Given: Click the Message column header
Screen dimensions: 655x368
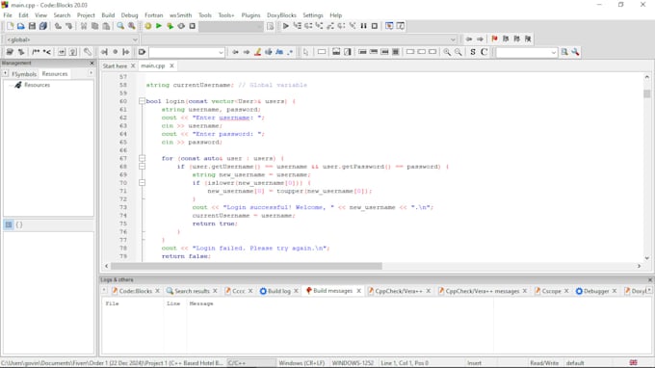Looking at the screenshot, I should click(x=201, y=303).
